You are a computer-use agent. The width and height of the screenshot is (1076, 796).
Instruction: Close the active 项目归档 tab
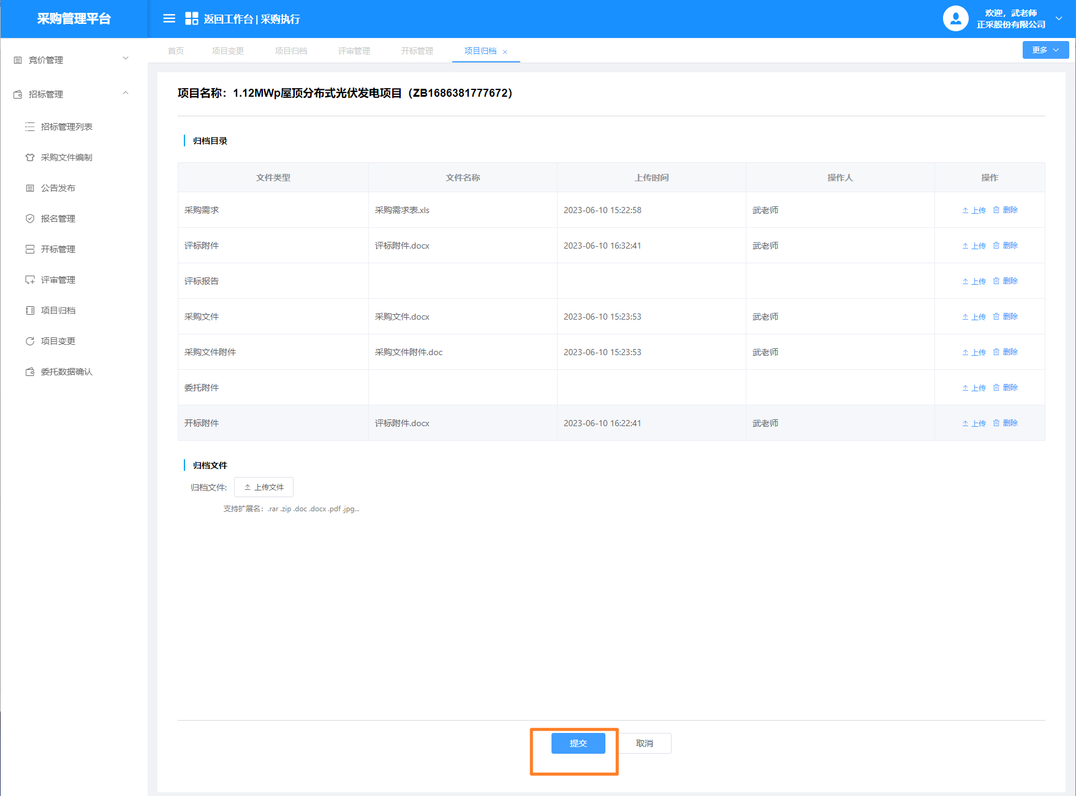pyautogui.click(x=505, y=52)
